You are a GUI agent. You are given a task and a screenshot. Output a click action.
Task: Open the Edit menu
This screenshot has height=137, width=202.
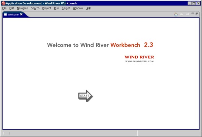tap(12, 8)
